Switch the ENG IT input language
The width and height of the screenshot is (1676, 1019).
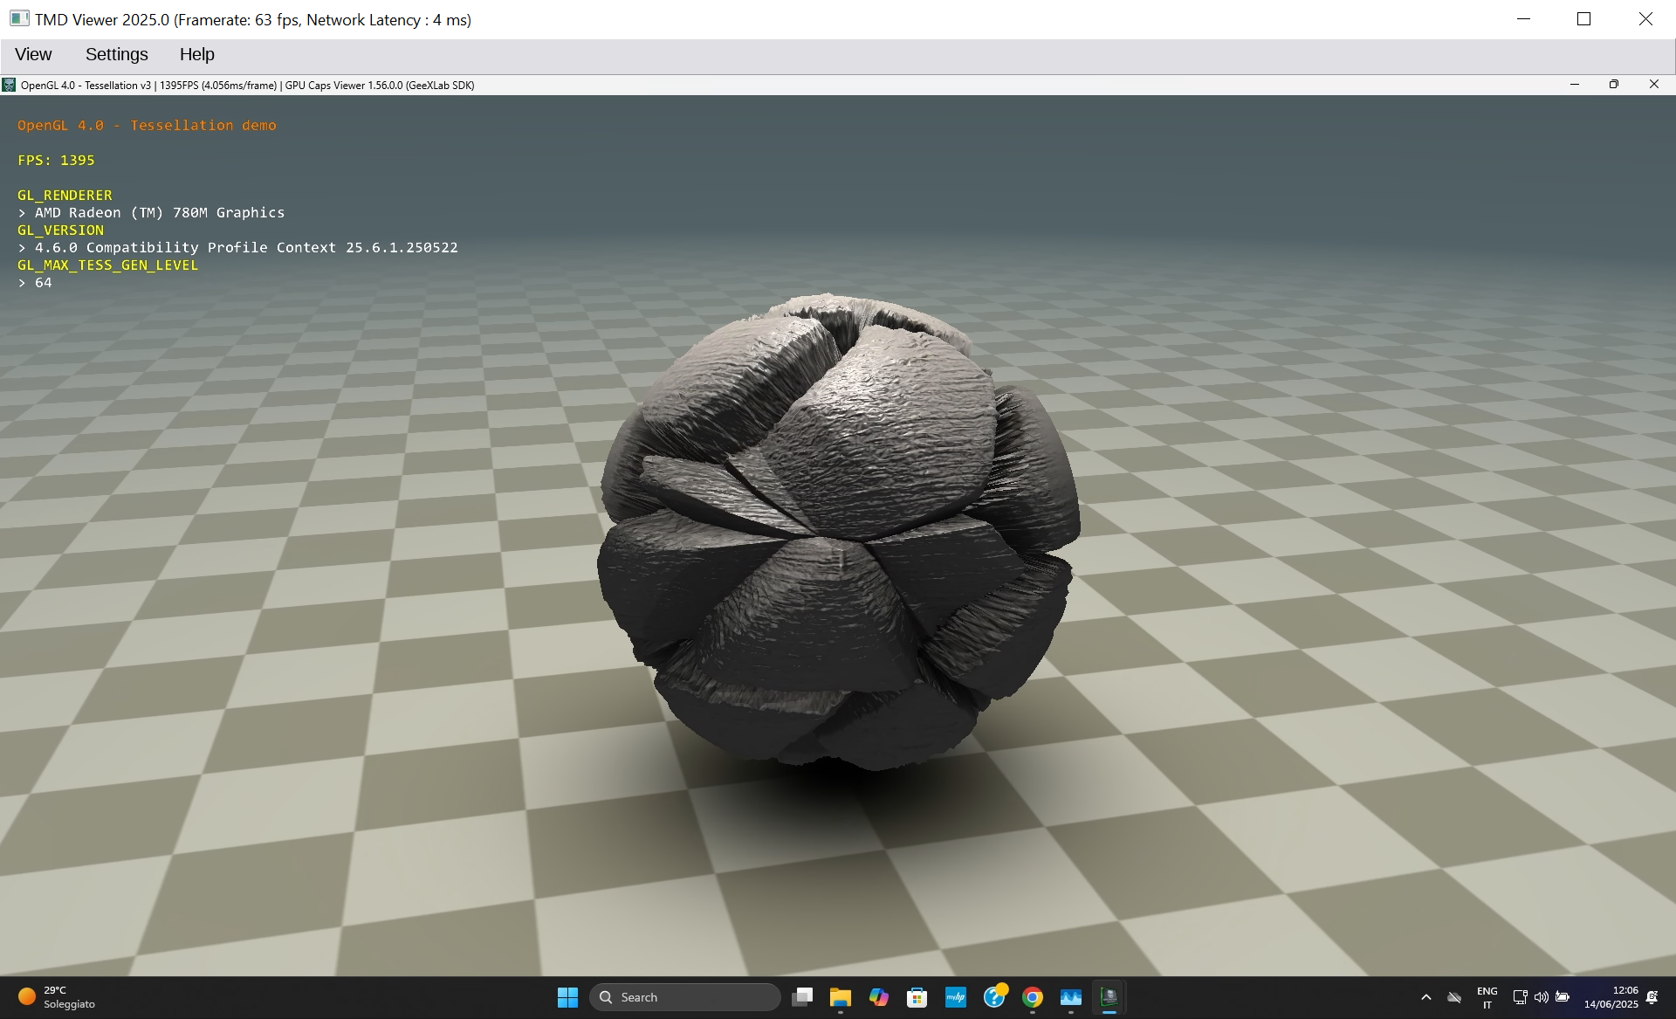[x=1487, y=997]
